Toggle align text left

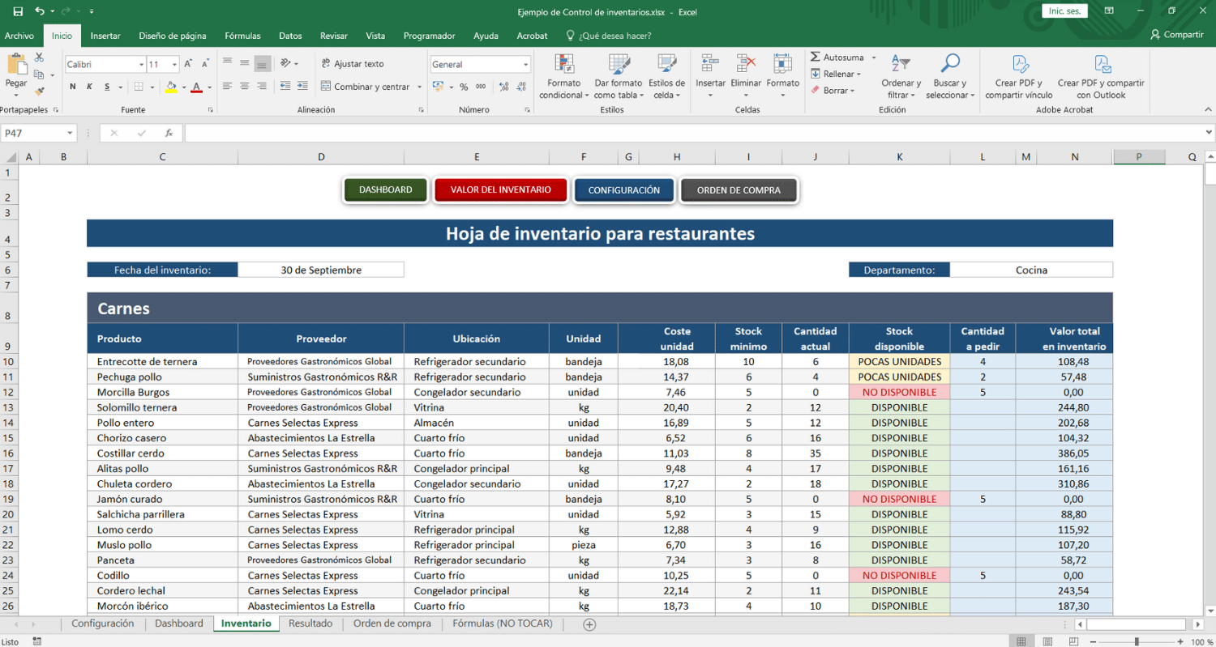tap(227, 87)
